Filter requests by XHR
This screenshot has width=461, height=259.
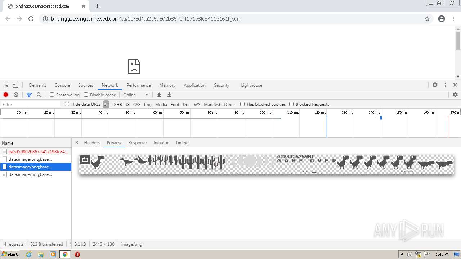118,104
